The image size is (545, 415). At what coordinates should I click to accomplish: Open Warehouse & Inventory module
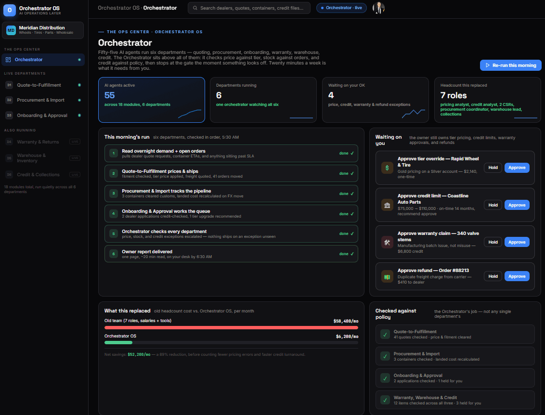click(43, 158)
